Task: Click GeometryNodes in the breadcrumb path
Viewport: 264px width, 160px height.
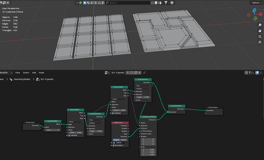Action: (x=22, y=79)
